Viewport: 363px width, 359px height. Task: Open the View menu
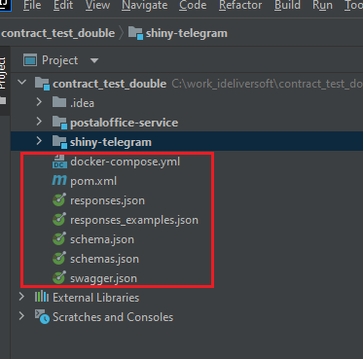[97, 5]
